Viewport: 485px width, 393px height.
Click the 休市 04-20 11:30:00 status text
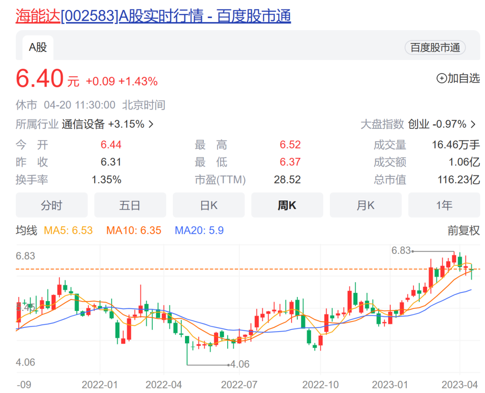(66, 105)
